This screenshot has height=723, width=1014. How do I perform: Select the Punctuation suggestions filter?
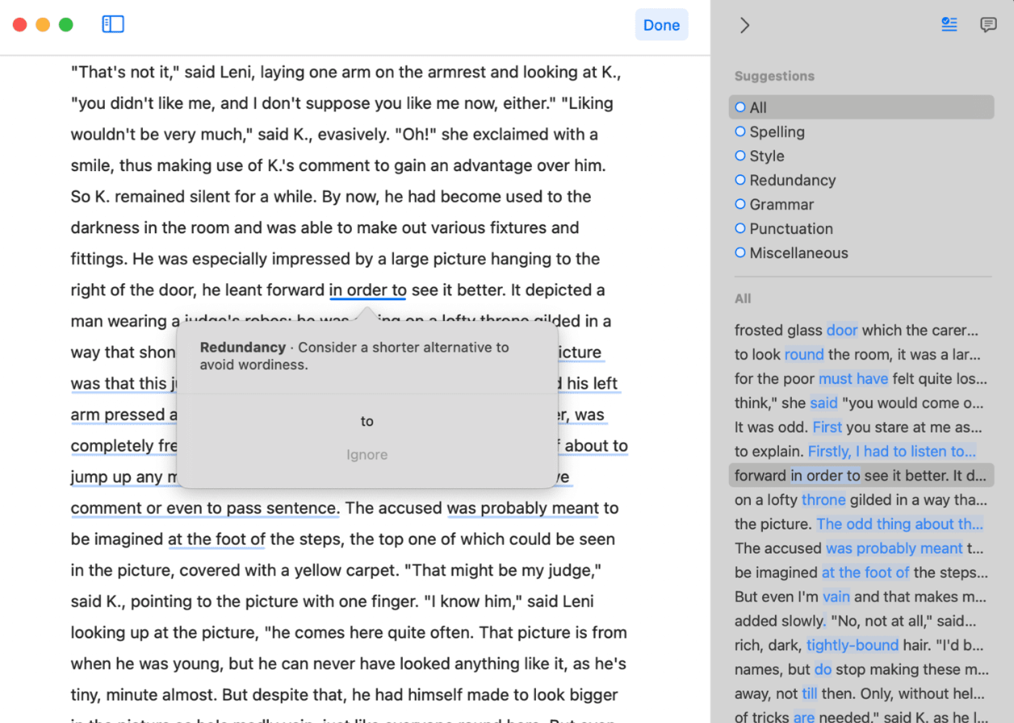click(x=861, y=228)
